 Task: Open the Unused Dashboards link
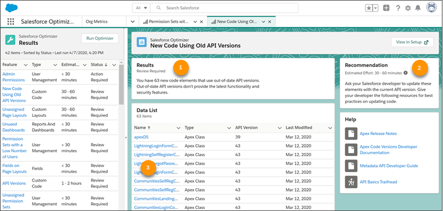[x=13, y=127]
